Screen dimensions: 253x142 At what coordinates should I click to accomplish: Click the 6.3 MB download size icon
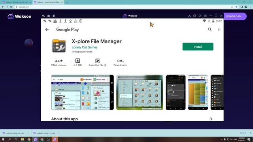(x=77, y=61)
